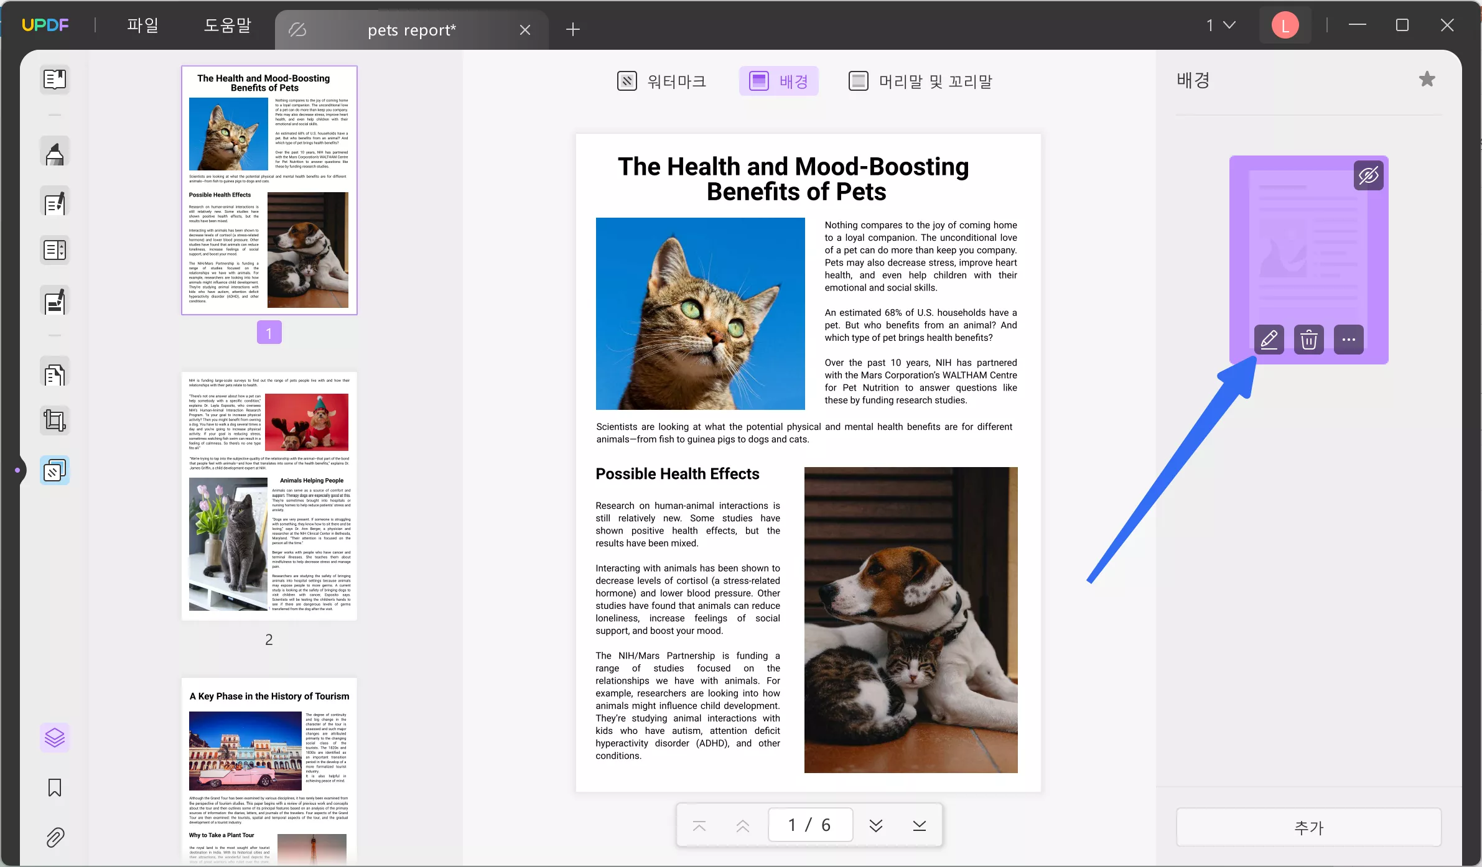Open the Form preparation tool
1482x867 pixels.
(55, 251)
